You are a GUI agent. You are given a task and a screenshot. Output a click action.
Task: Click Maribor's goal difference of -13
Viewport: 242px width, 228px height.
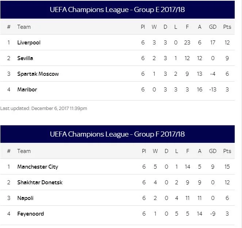pos(212,90)
